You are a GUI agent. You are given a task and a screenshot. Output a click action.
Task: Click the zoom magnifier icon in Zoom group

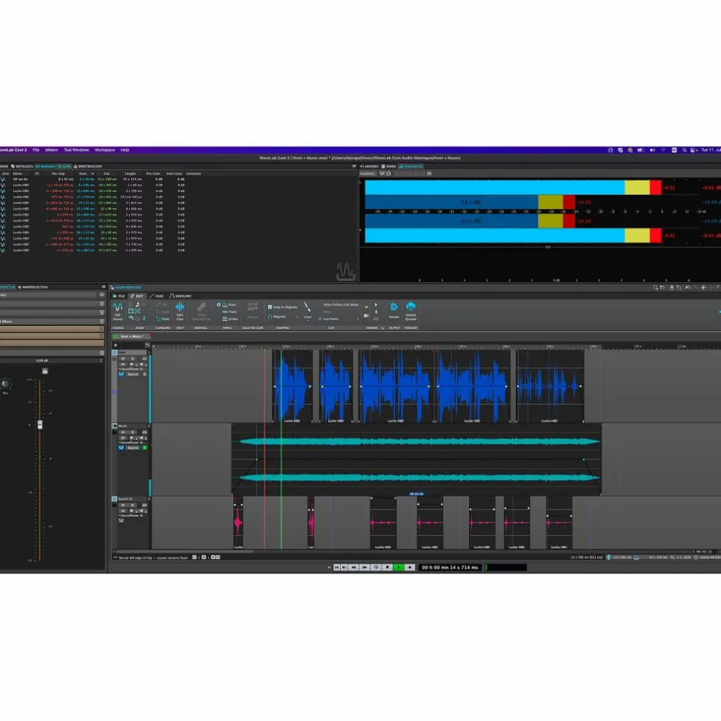[x=131, y=318]
